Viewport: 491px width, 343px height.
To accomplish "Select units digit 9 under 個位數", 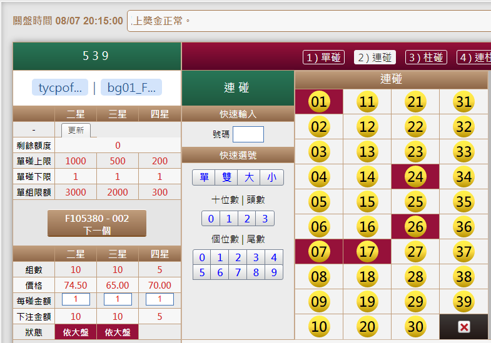I will [x=274, y=272].
